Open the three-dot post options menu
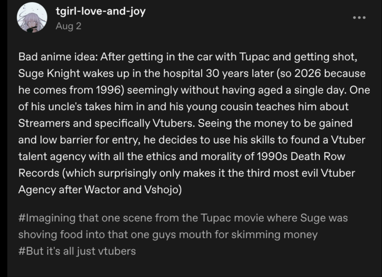The image size is (382, 277). pos(359,17)
